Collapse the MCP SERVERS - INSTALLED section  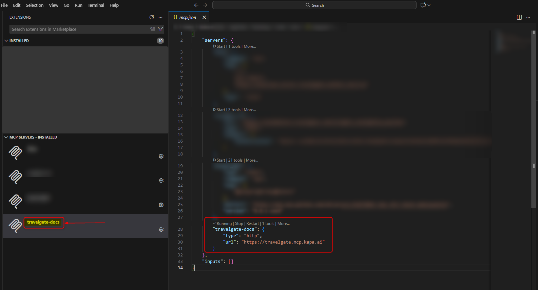click(6, 137)
